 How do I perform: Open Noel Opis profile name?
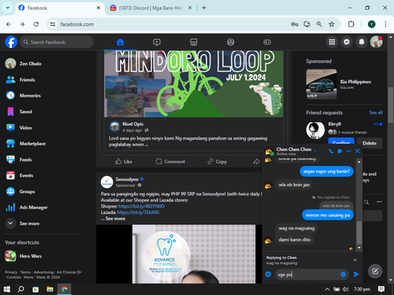coord(133,124)
